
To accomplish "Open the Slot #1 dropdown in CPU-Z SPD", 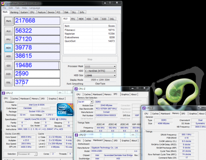I will [x=85, y=102].
